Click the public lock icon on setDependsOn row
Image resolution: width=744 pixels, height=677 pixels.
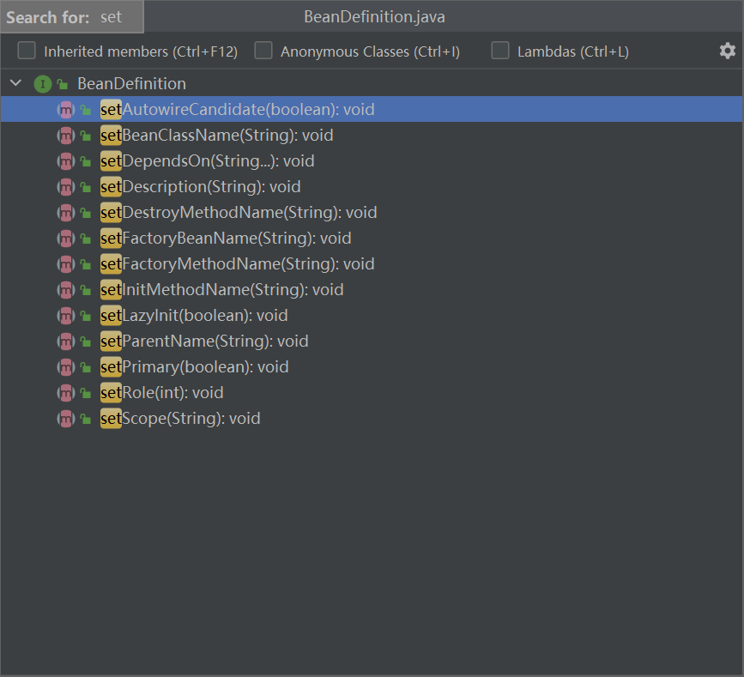pyautogui.click(x=86, y=162)
